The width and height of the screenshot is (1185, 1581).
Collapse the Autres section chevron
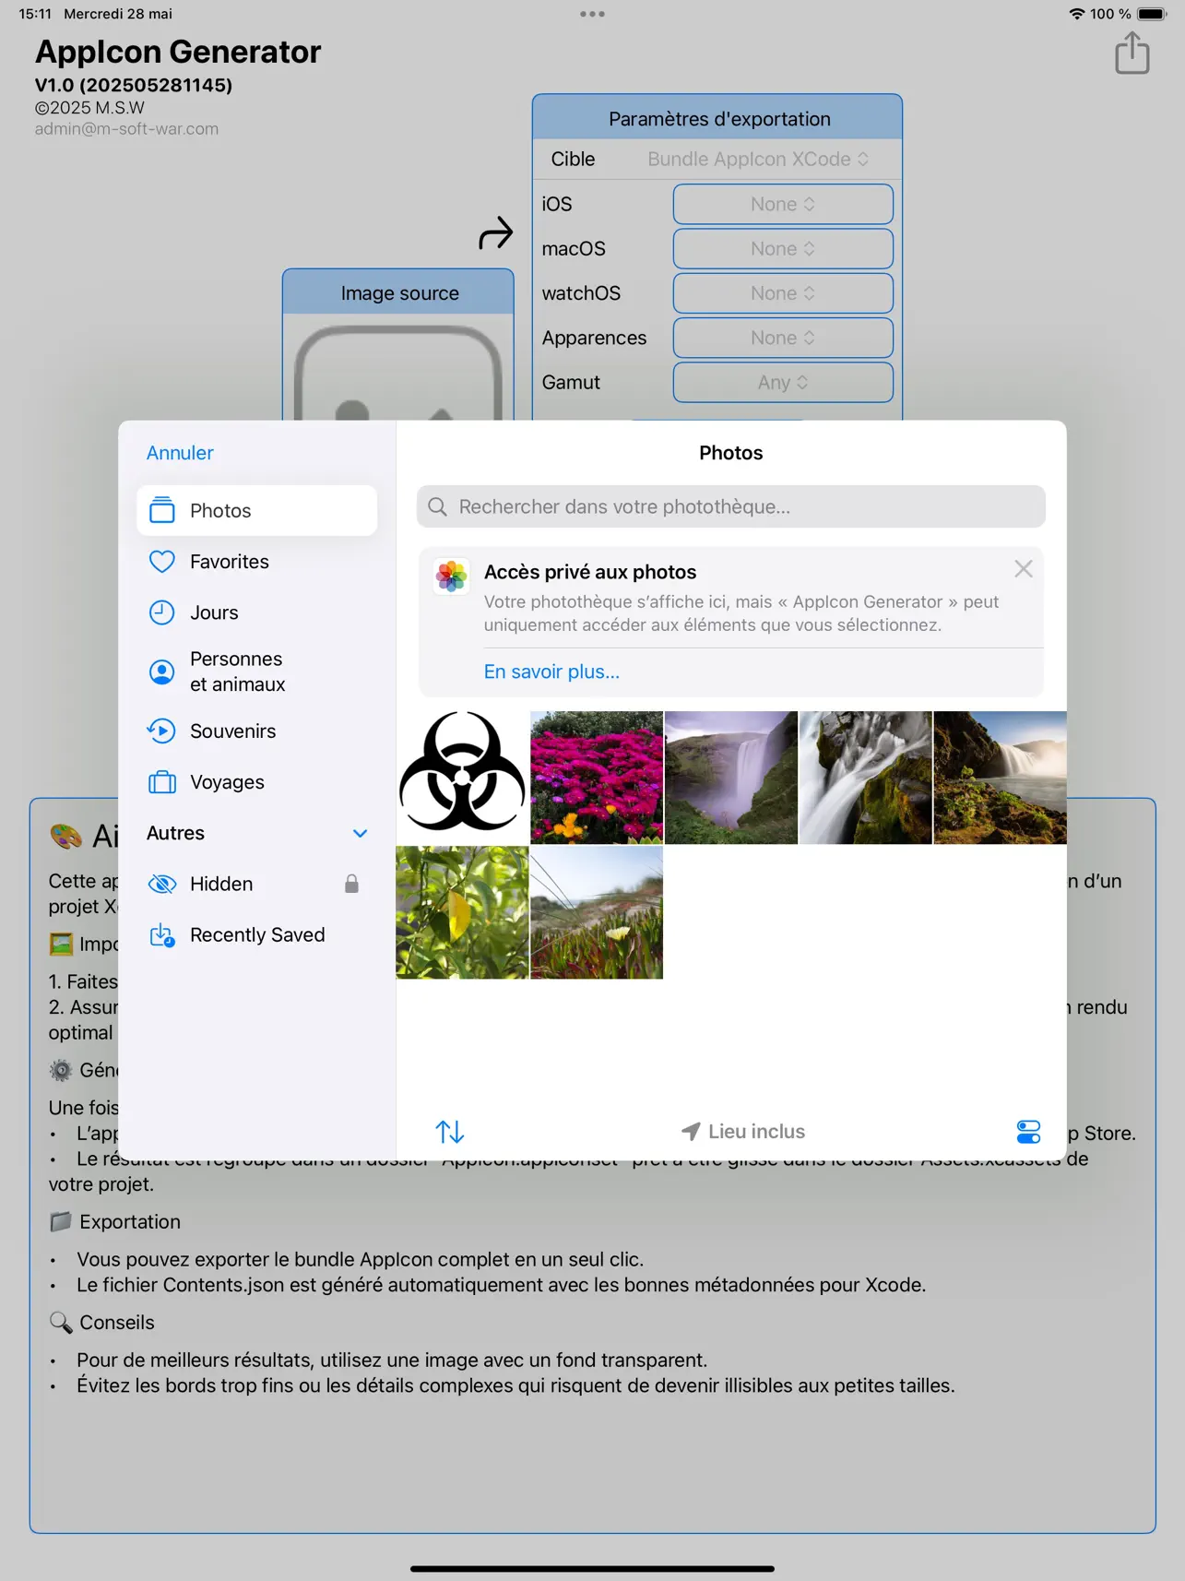361,833
